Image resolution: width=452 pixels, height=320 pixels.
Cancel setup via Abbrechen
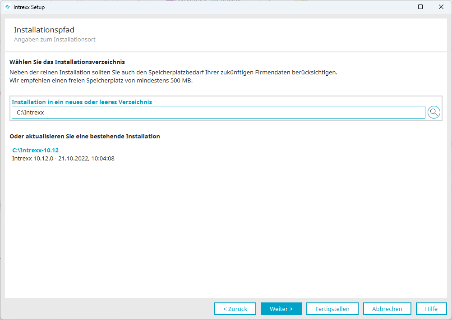coord(387,309)
